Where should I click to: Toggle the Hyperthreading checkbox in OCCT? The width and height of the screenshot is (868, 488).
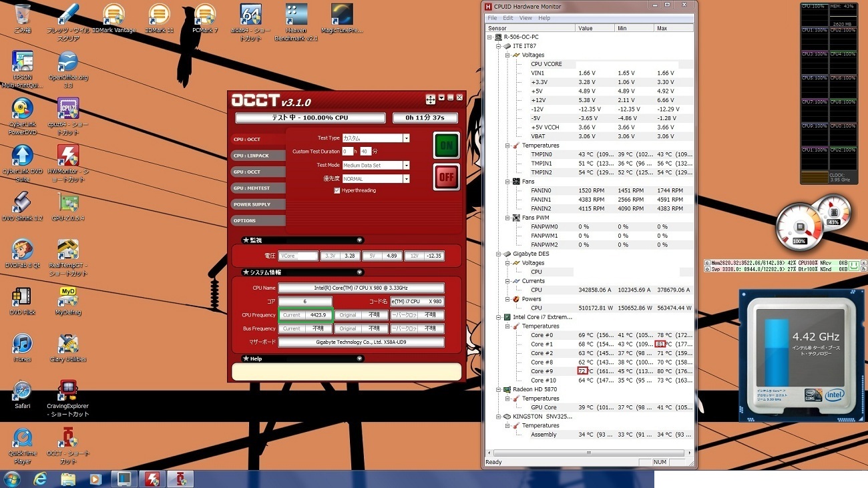337,190
